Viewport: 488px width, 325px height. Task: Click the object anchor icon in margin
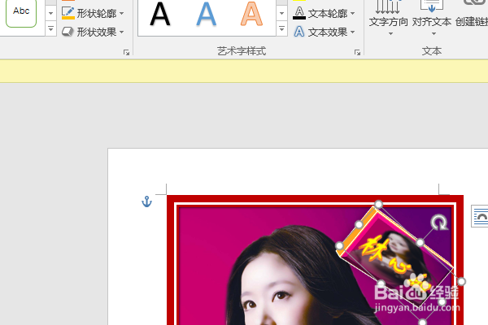click(146, 201)
